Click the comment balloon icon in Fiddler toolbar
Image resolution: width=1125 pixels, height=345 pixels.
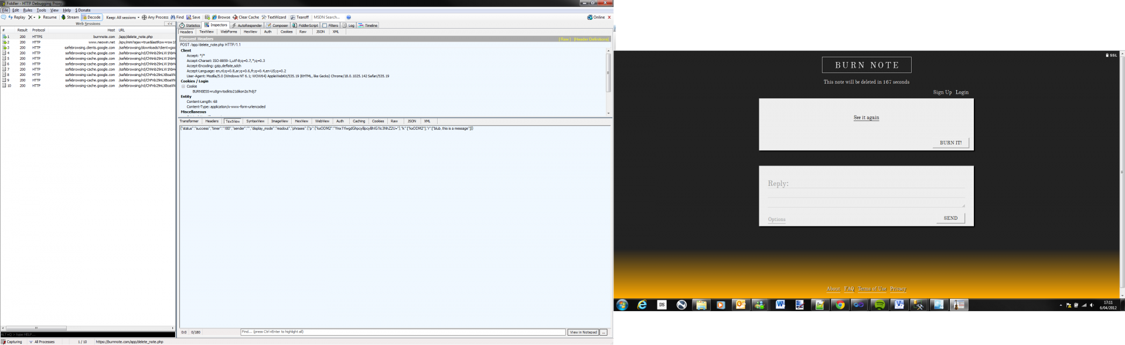(4, 18)
